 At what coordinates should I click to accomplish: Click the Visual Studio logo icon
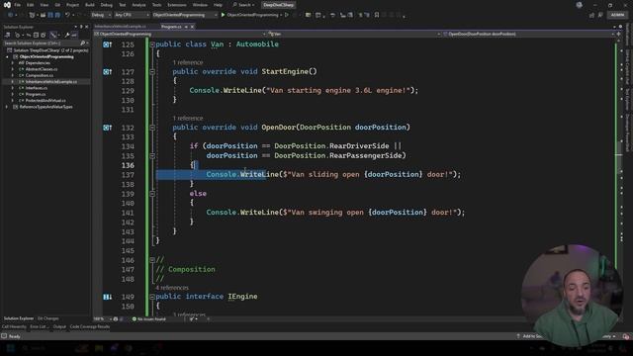pyautogui.click(x=7, y=5)
